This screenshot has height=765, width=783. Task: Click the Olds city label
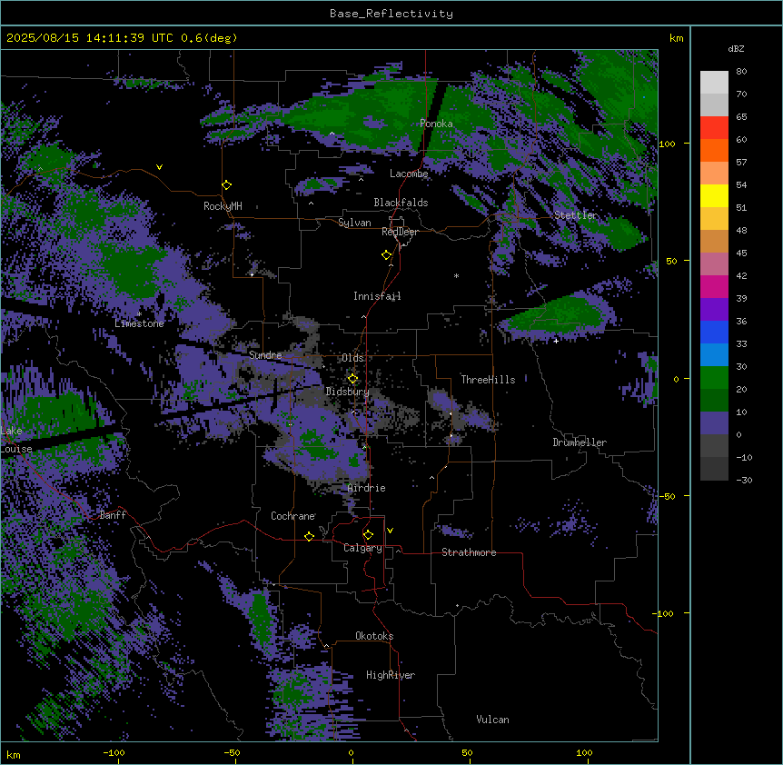pos(352,358)
